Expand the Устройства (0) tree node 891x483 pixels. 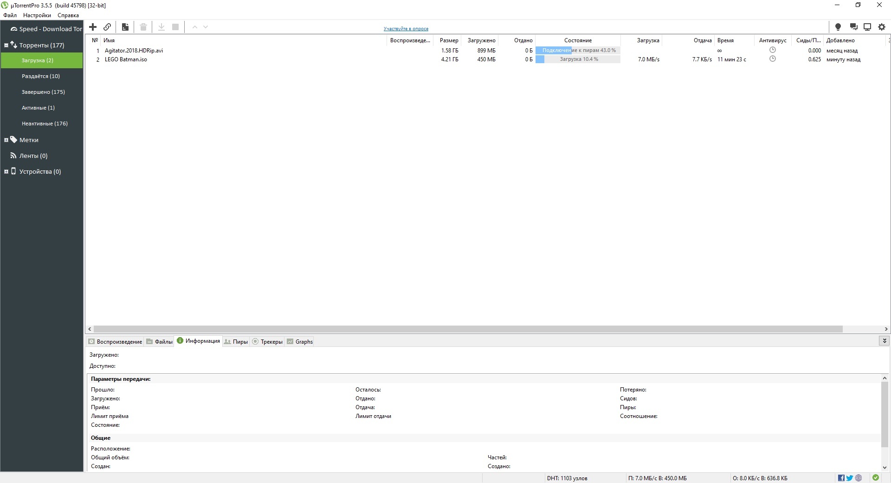(x=6, y=171)
